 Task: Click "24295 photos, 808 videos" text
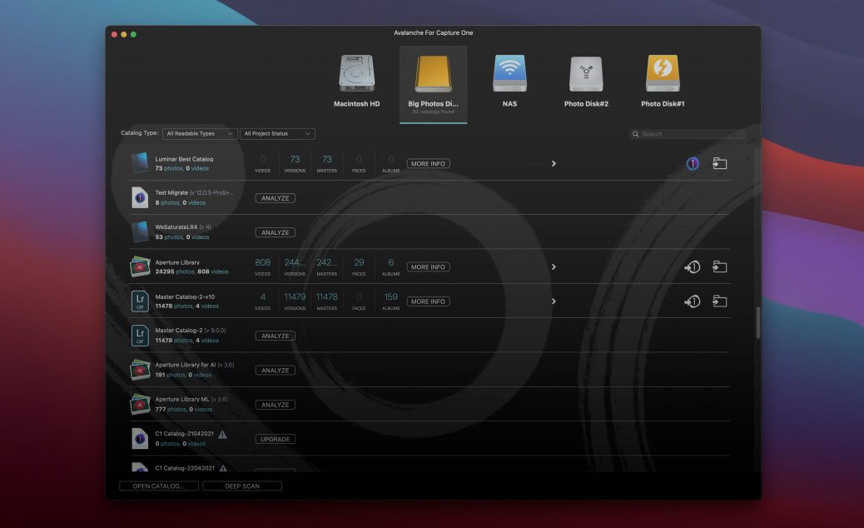[191, 271]
